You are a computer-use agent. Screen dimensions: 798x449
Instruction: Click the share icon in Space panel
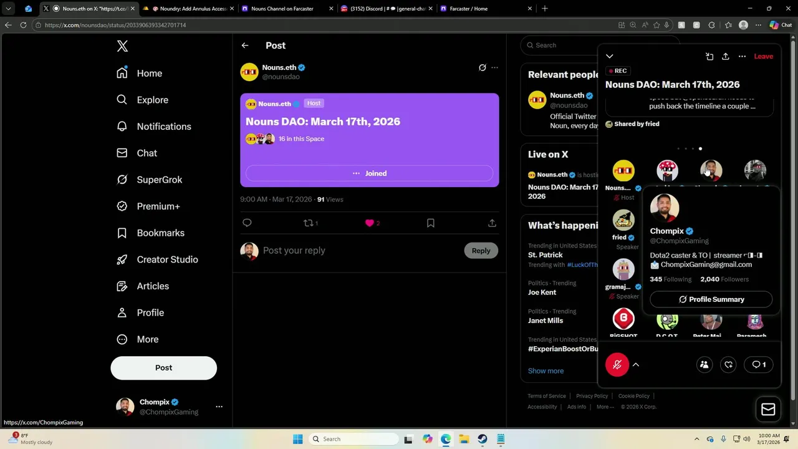pyautogui.click(x=726, y=56)
